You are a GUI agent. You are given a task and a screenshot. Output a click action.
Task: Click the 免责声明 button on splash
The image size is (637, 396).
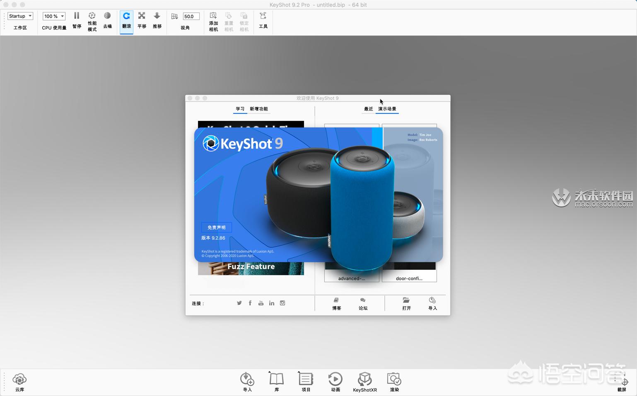tap(217, 228)
